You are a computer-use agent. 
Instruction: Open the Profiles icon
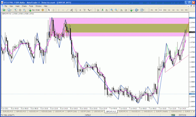[9, 10]
